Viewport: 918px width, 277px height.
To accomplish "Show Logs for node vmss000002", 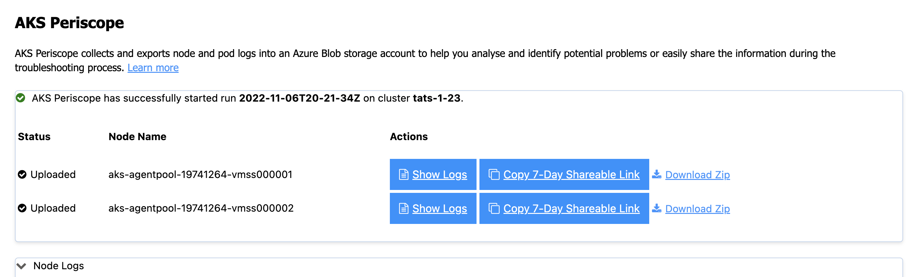I will coord(440,208).
